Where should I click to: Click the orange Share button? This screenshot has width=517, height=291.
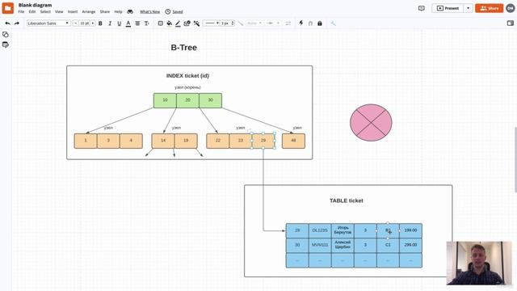click(x=490, y=8)
